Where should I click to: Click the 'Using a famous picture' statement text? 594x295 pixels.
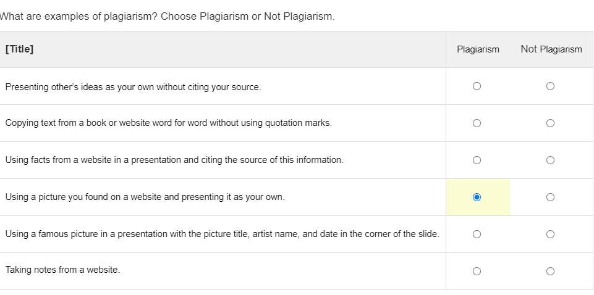click(222, 234)
